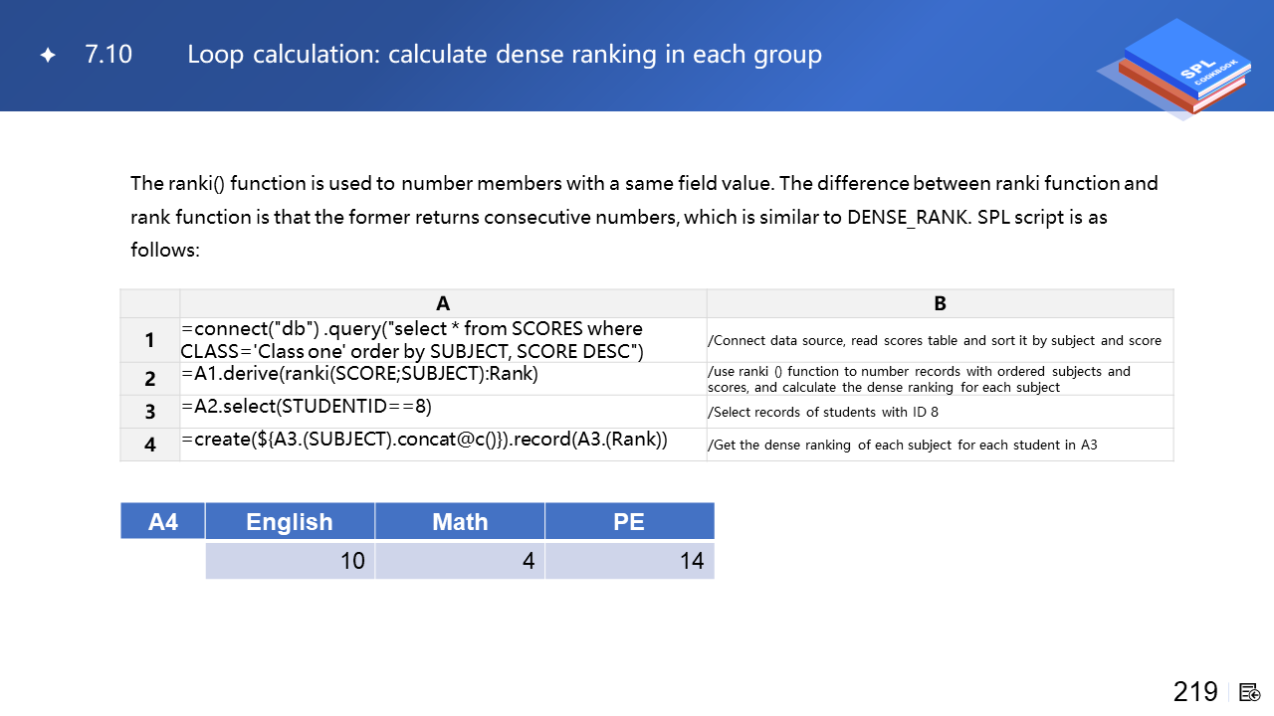
Task: Click the Math value cell showing 4
Action: [x=460, y=561]
